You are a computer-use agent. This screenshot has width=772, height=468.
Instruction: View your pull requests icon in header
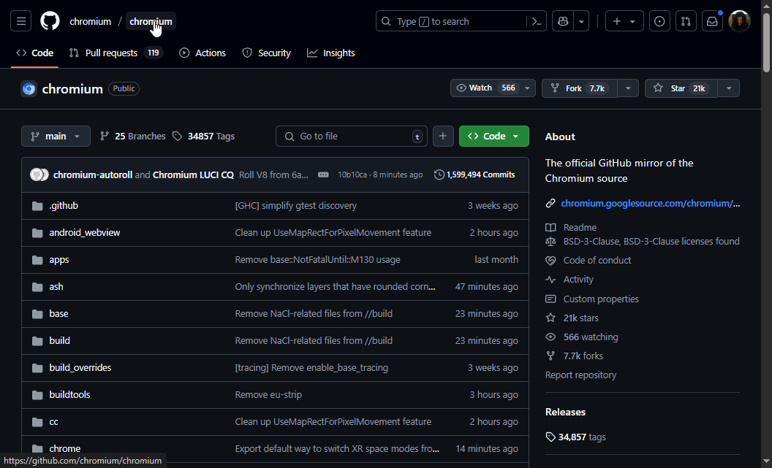(x=686, y=21)
